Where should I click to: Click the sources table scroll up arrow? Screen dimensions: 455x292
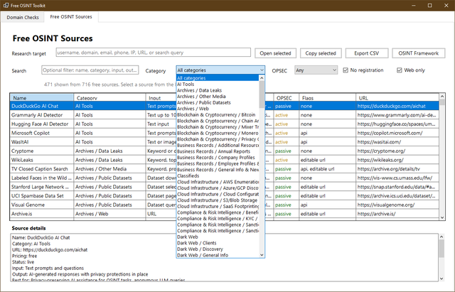[x=442, y=97]
